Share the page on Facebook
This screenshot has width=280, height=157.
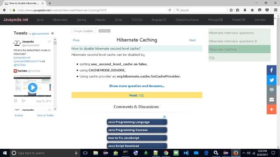click(271, 70)
